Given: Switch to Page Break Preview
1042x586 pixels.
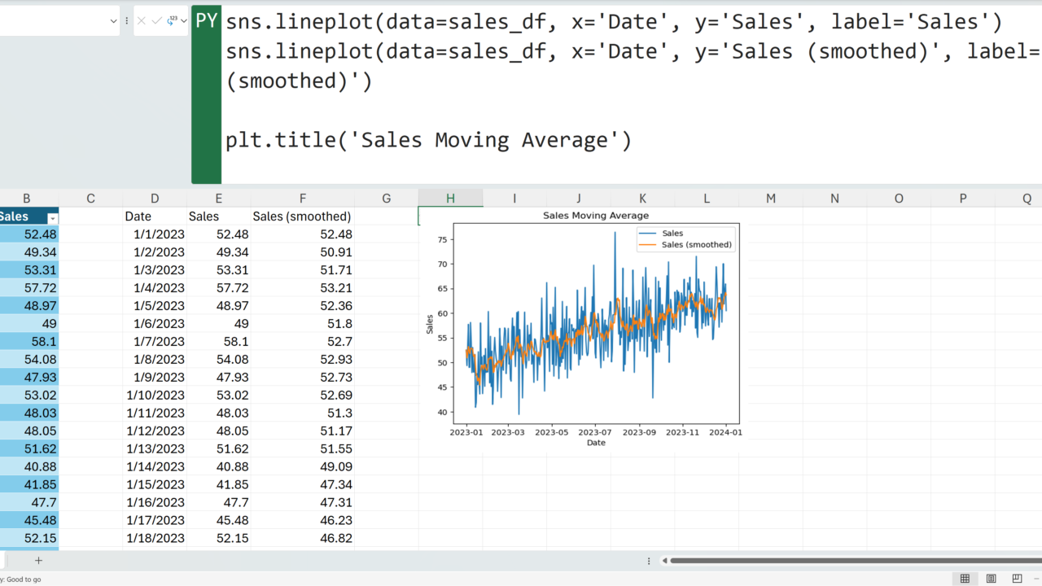Looking at the screenshot, I should click(x=1017, y=579).
